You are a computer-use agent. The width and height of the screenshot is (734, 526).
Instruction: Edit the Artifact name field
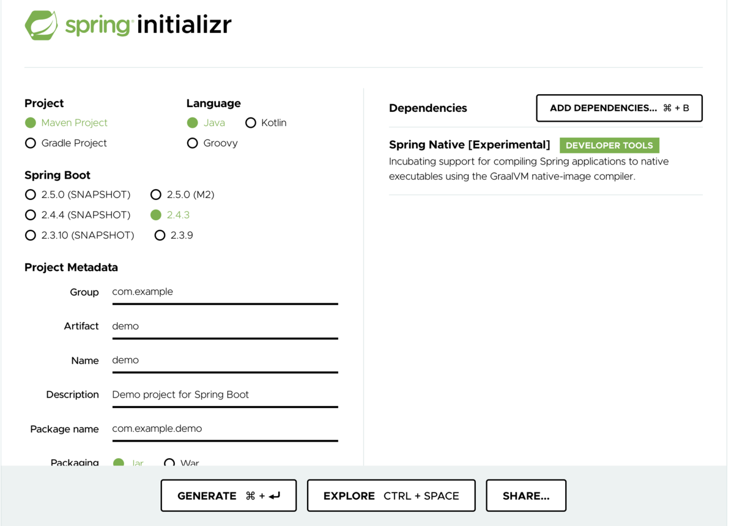[224, 327]
